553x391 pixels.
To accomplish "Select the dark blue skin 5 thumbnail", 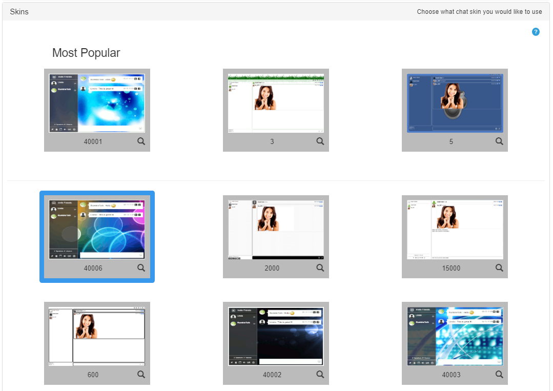I will (x=455, y=103).
